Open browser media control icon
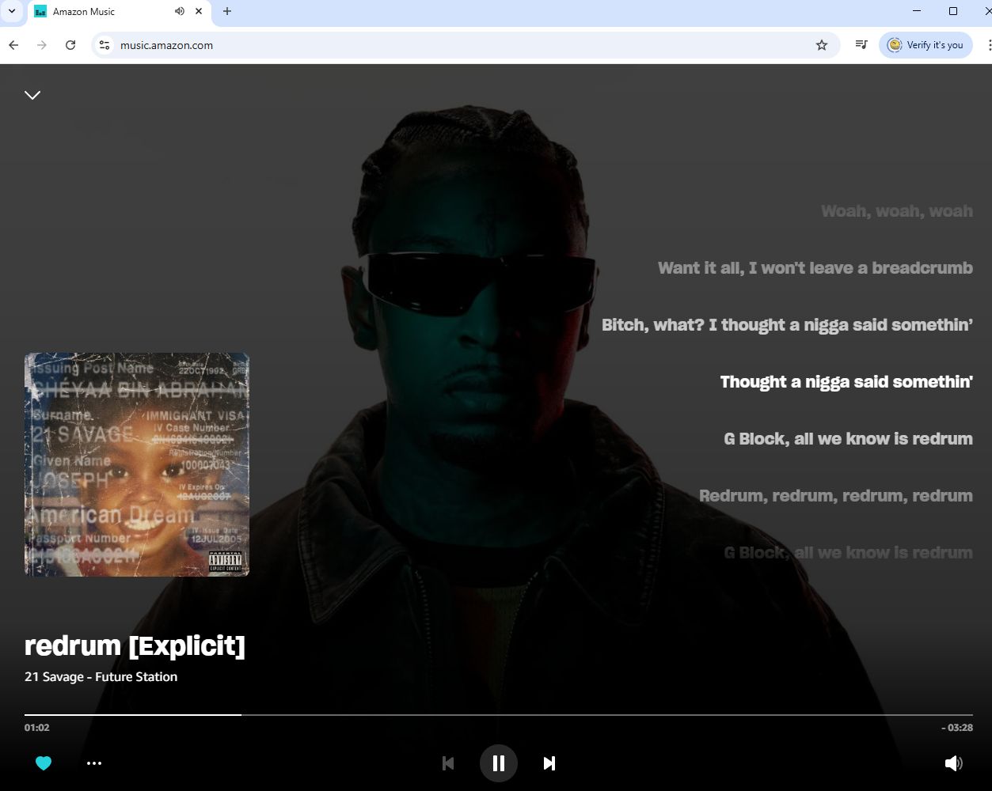Image resolution: width=992 pixels, height=791 pixels. (861, 45)
